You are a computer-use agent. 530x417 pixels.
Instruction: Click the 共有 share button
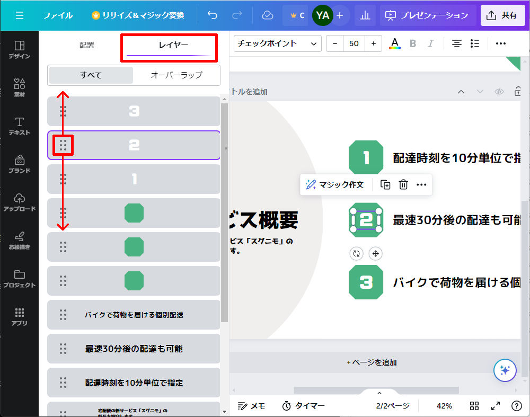pos(502,15)
